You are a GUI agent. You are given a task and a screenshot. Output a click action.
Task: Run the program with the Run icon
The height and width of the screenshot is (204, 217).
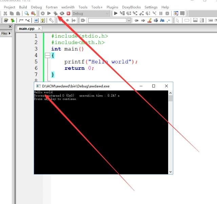click(x=49, y=14)
